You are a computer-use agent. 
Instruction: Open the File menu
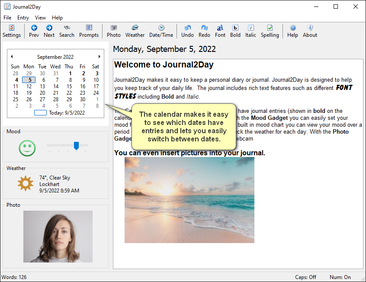[x=7, y=18]
